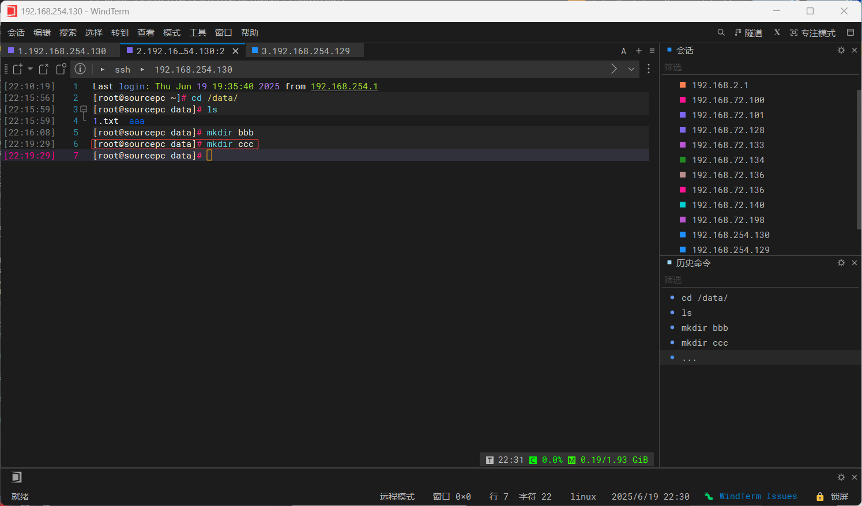Open search using the magnifier icon
Viewport: 862px width, 506px height.
tap(721, 32)
